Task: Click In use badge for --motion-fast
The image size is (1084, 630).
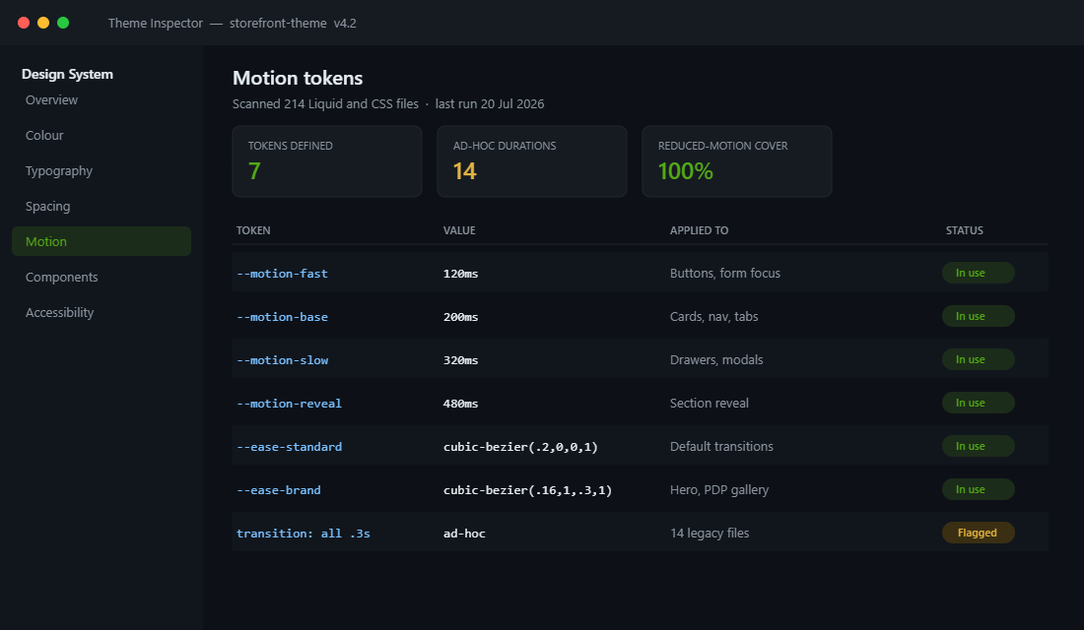Action: point(979,273)
